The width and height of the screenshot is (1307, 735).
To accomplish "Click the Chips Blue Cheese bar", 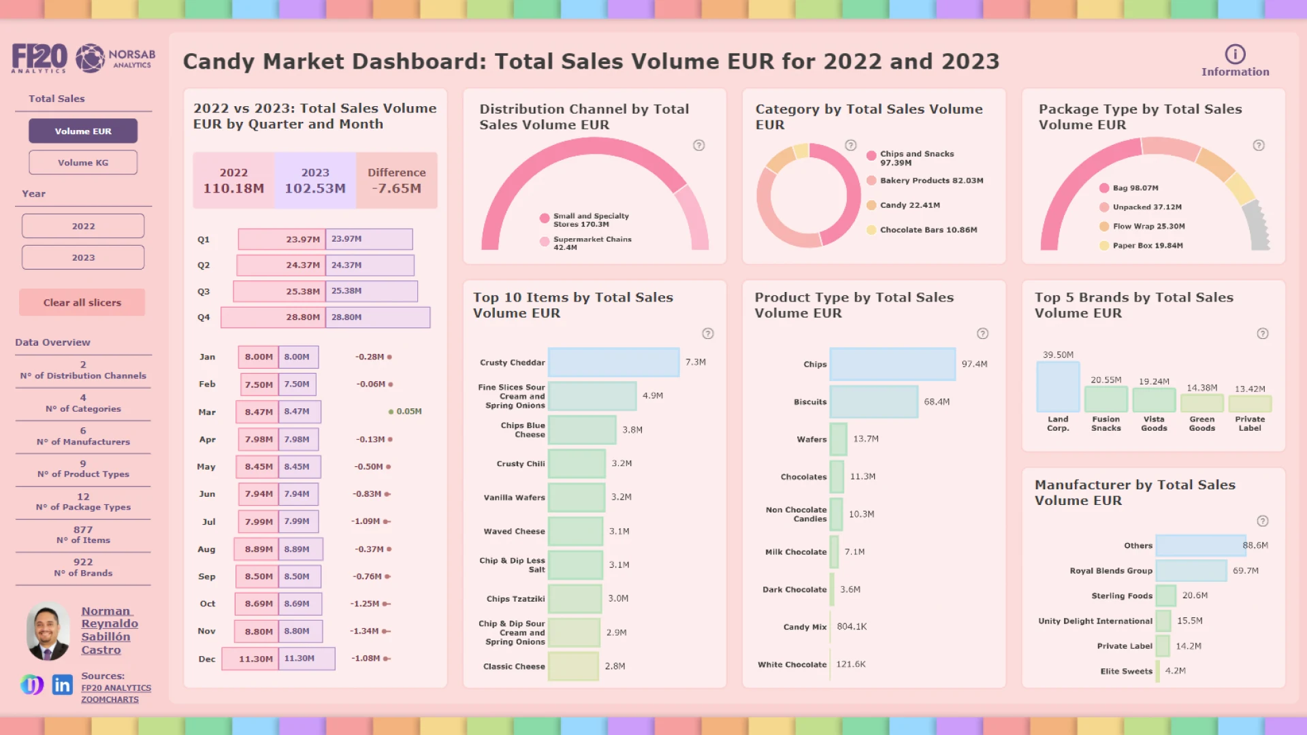I will pos(582,429).
